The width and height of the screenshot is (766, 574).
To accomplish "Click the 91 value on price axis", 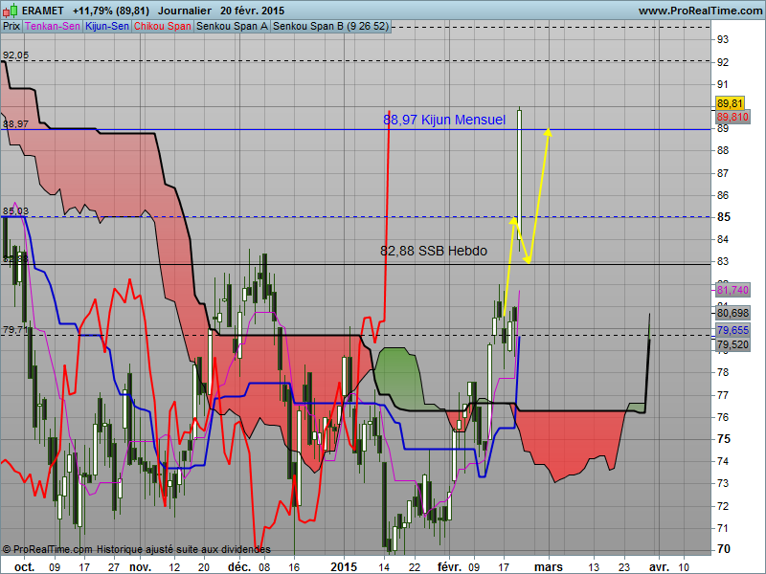I will (x=723, y=84).
